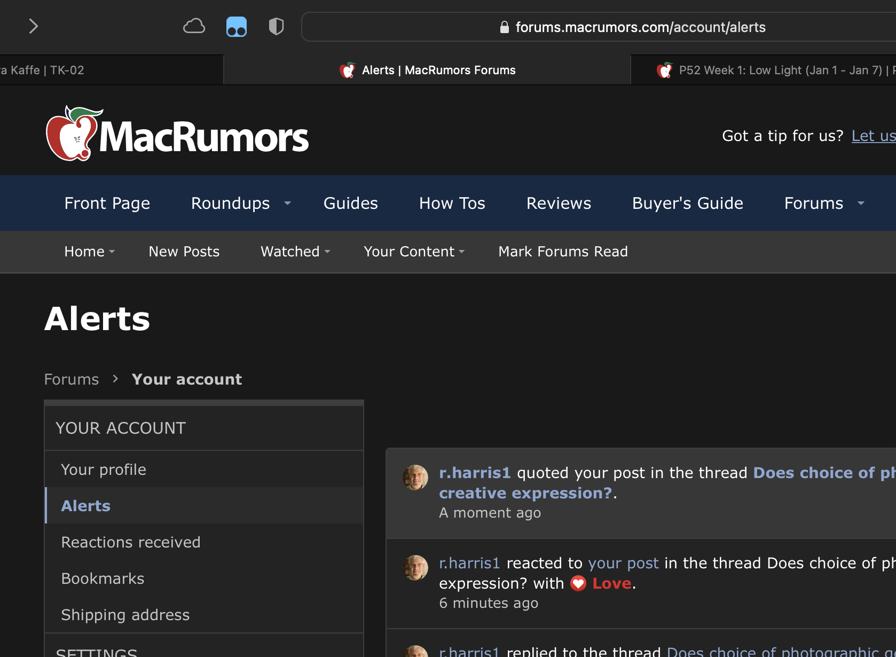Open the privacy shield icon
Image resolution: width=896 pixels, height=657 pixels.
276,26
